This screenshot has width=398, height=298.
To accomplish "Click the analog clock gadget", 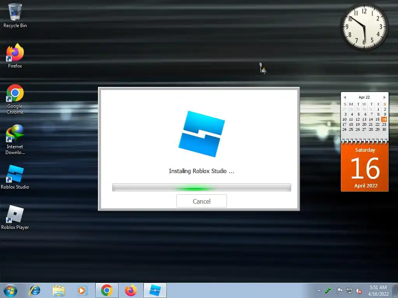I will (x=364, y=26).
